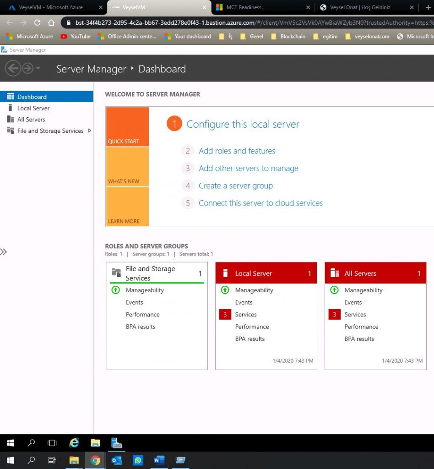Open Events in File and Storage Services tile
The height and width of the screenshot is (469, 434).
click(x=135, y=302)
